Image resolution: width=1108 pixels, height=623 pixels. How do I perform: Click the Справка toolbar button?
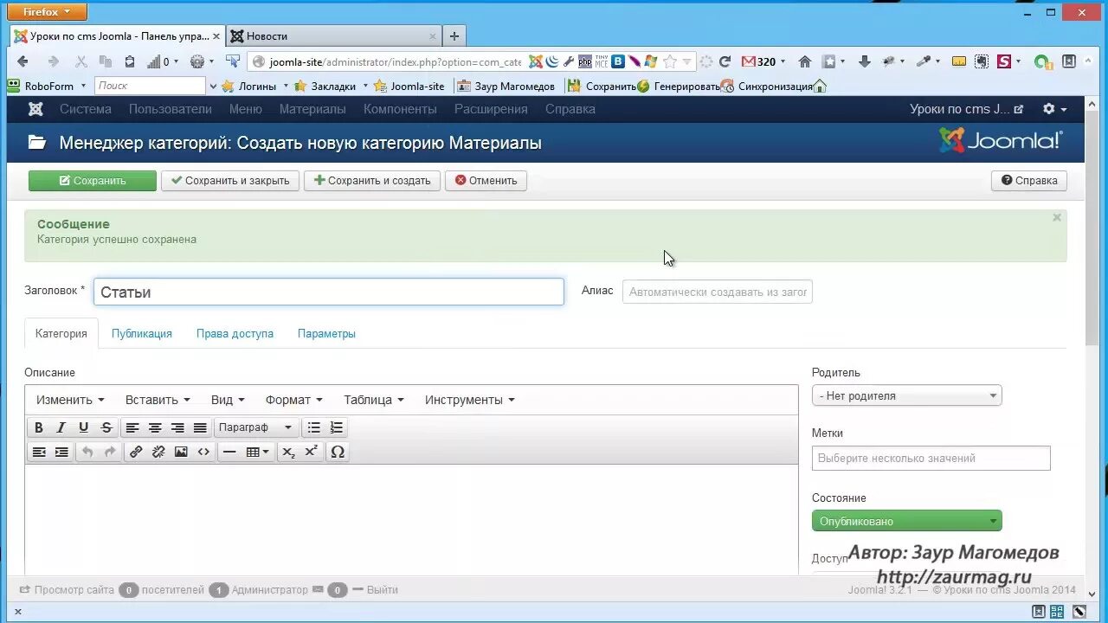pyautogui.click(x=1029, y=181)
